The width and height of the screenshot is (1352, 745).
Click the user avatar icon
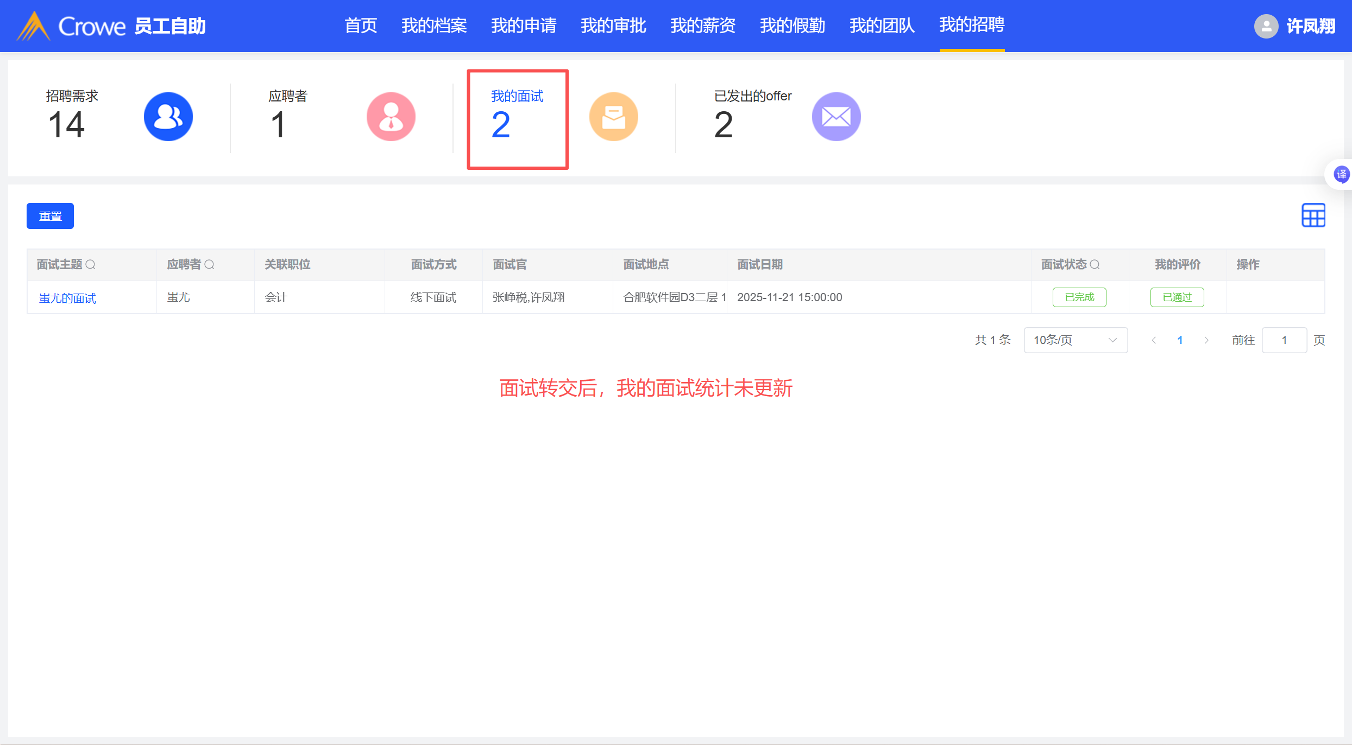pos(1266,26)
